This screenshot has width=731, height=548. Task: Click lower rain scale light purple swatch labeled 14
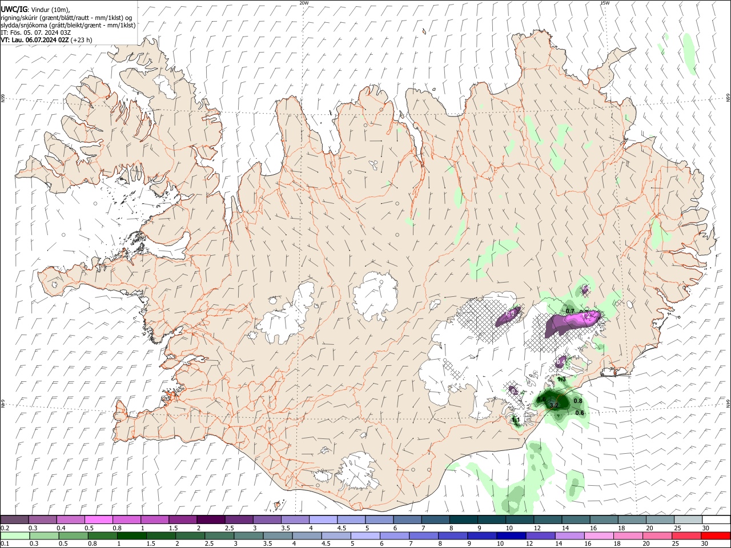(x=569, y=535)
